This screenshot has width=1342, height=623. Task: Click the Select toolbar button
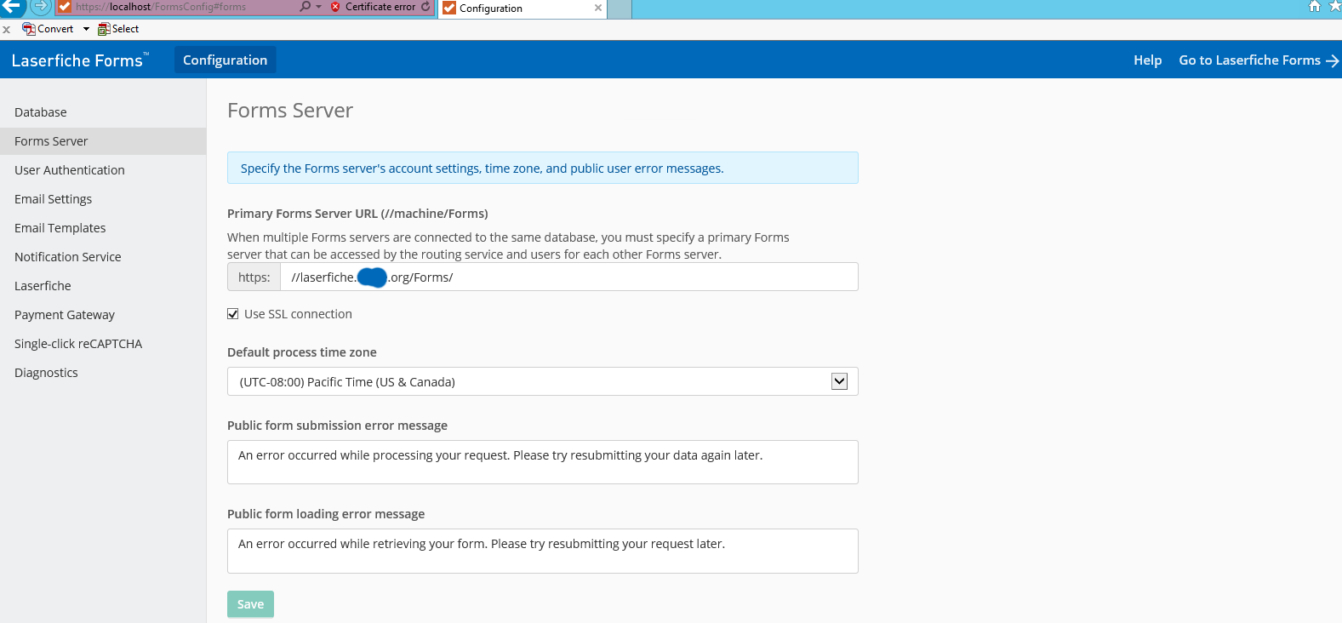[x=118, y=29]
